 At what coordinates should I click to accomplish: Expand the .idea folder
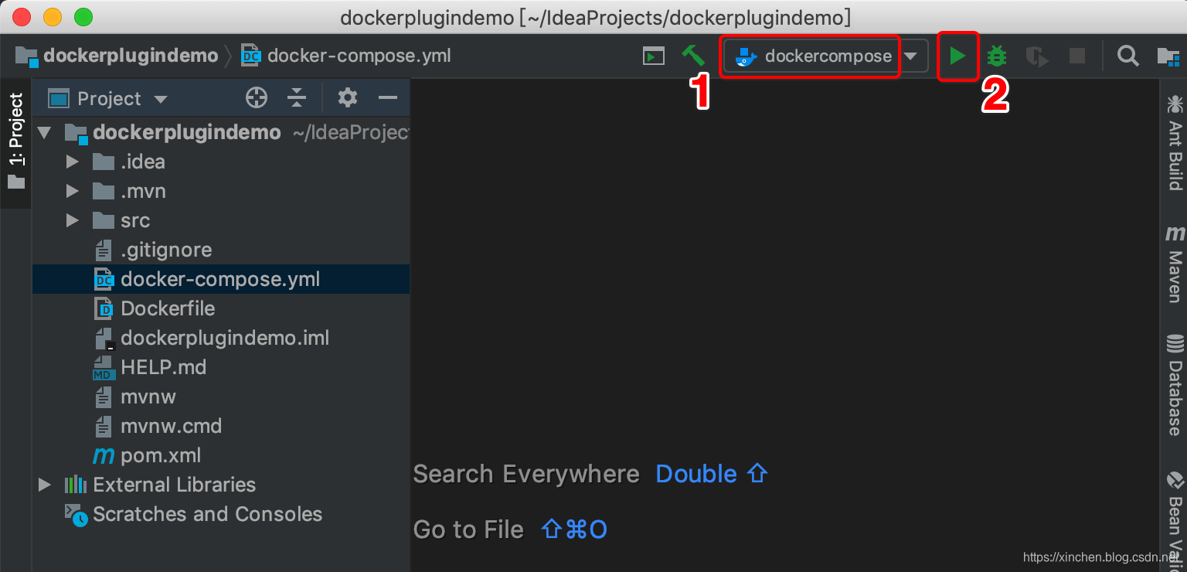pos(73,162)
